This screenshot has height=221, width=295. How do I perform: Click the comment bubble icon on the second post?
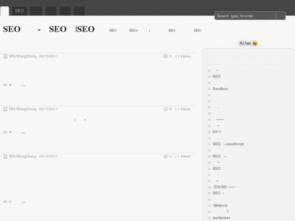pos(166,109)
